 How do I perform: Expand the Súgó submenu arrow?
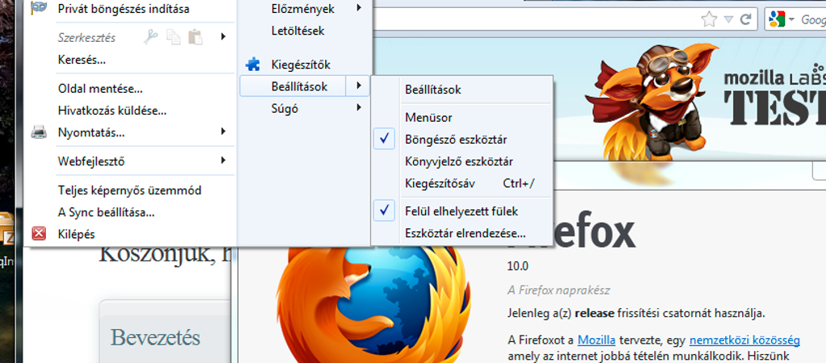359,107
